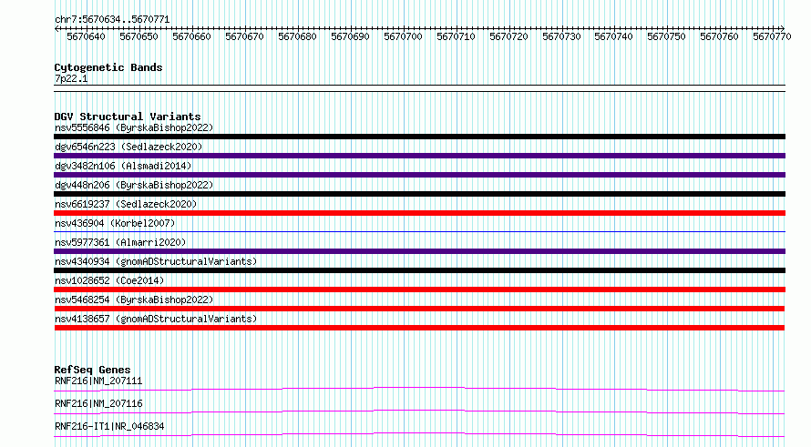Select the purple bar of dgv6546n223

point(419,156)
